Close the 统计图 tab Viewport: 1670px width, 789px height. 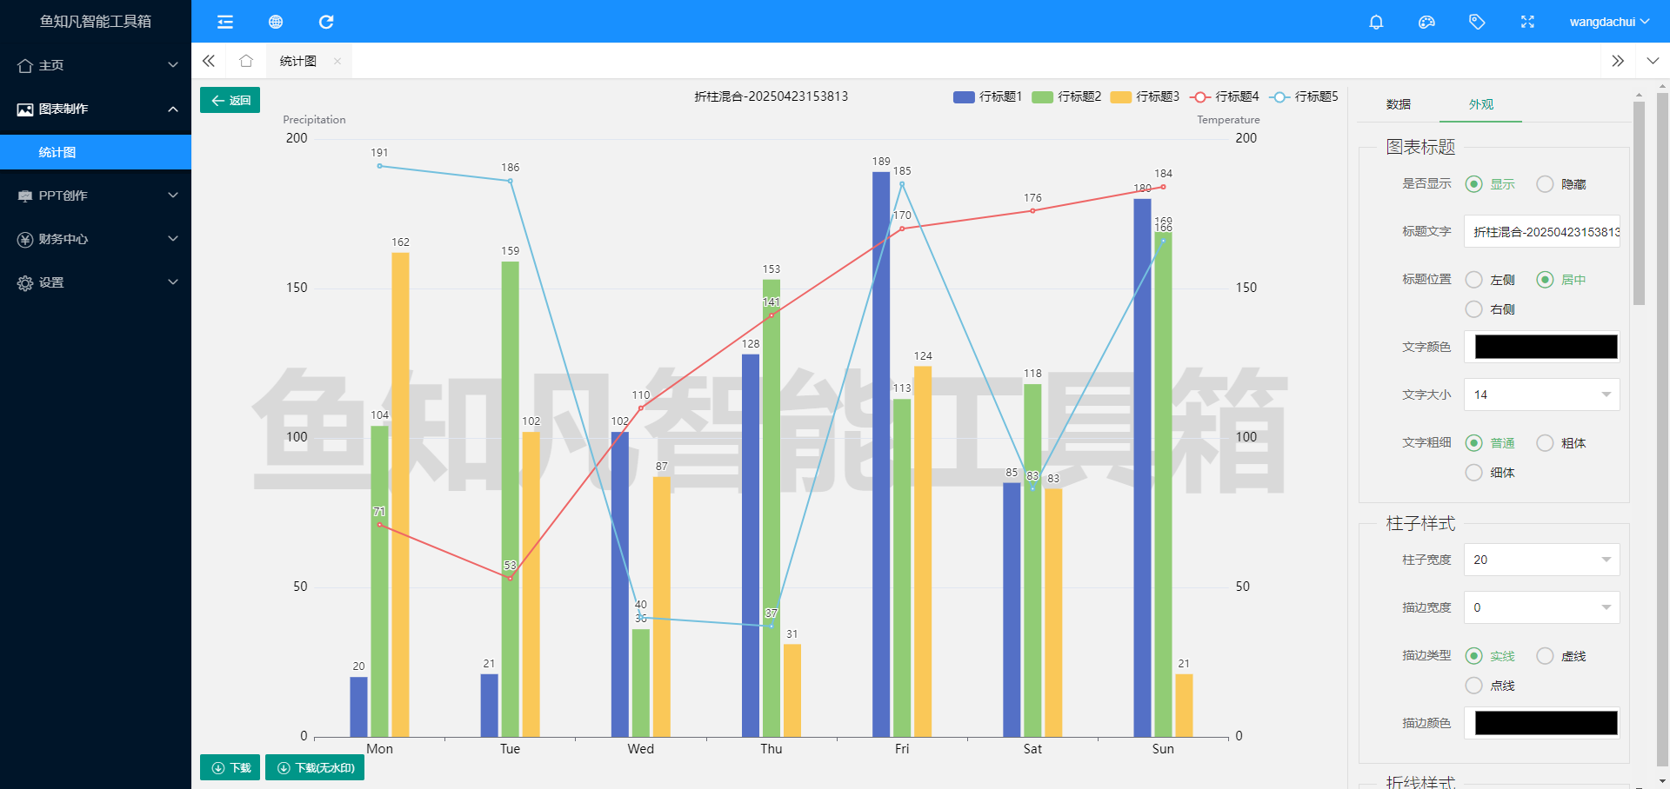(337, 61)
